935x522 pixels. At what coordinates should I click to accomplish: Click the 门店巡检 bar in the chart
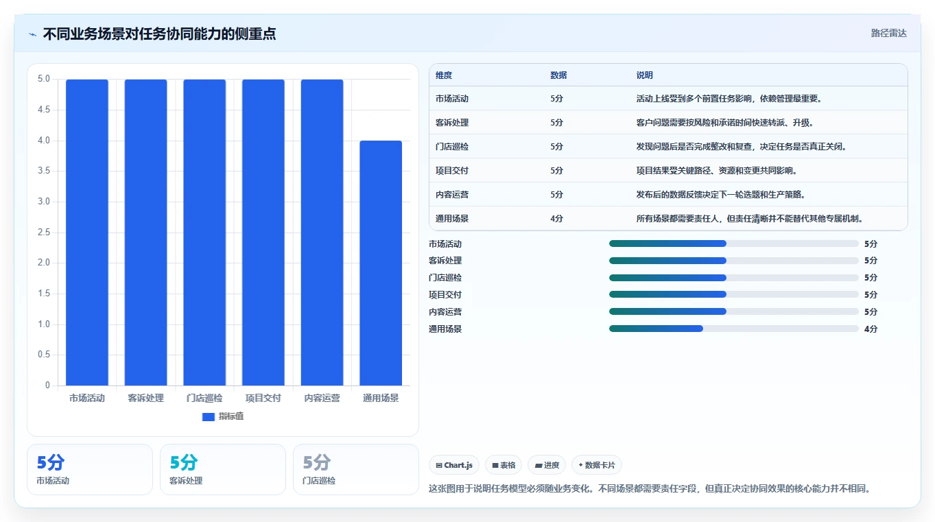204,233
